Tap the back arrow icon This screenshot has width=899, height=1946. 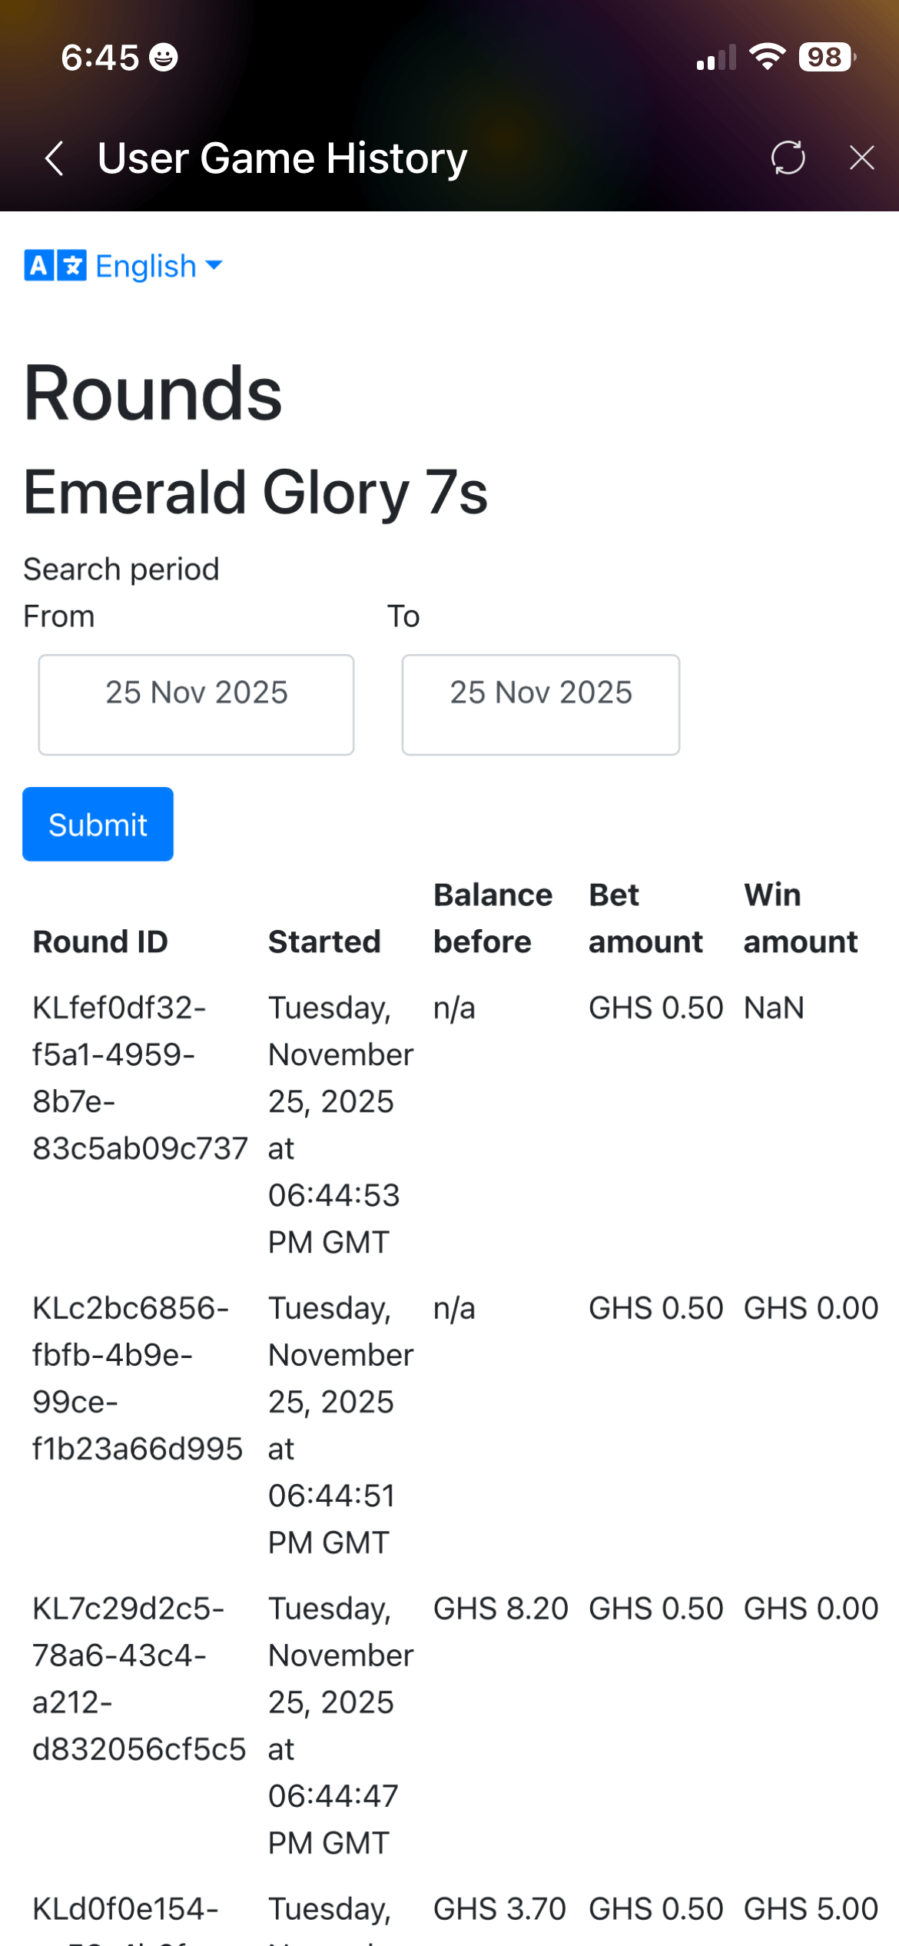(54, 158)
